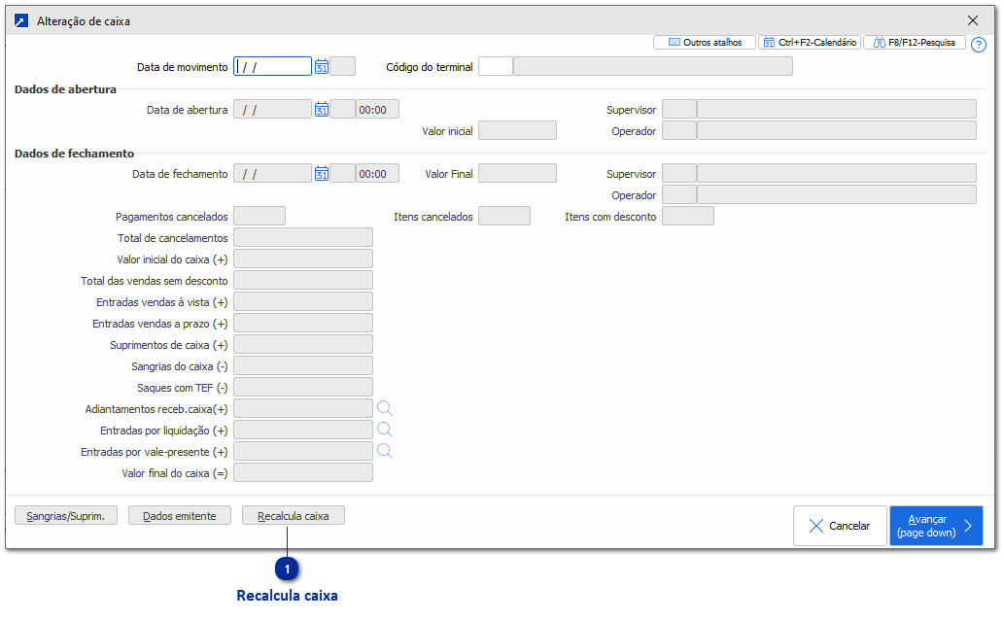Click the window arrow icon in title bar

point(21,20)
